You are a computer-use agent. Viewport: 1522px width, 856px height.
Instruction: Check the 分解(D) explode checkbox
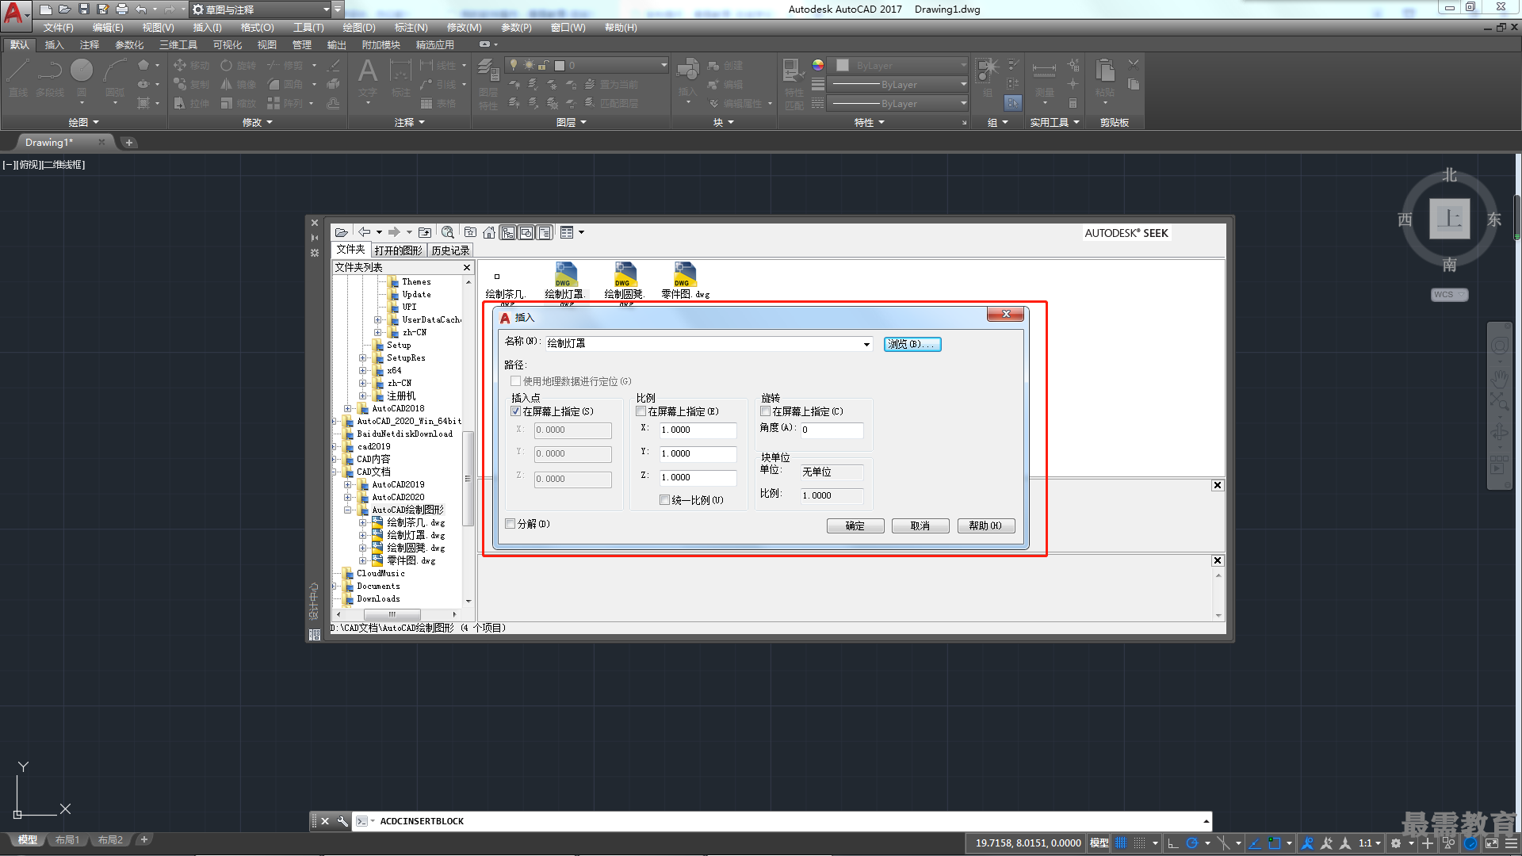tap(511, 524)
